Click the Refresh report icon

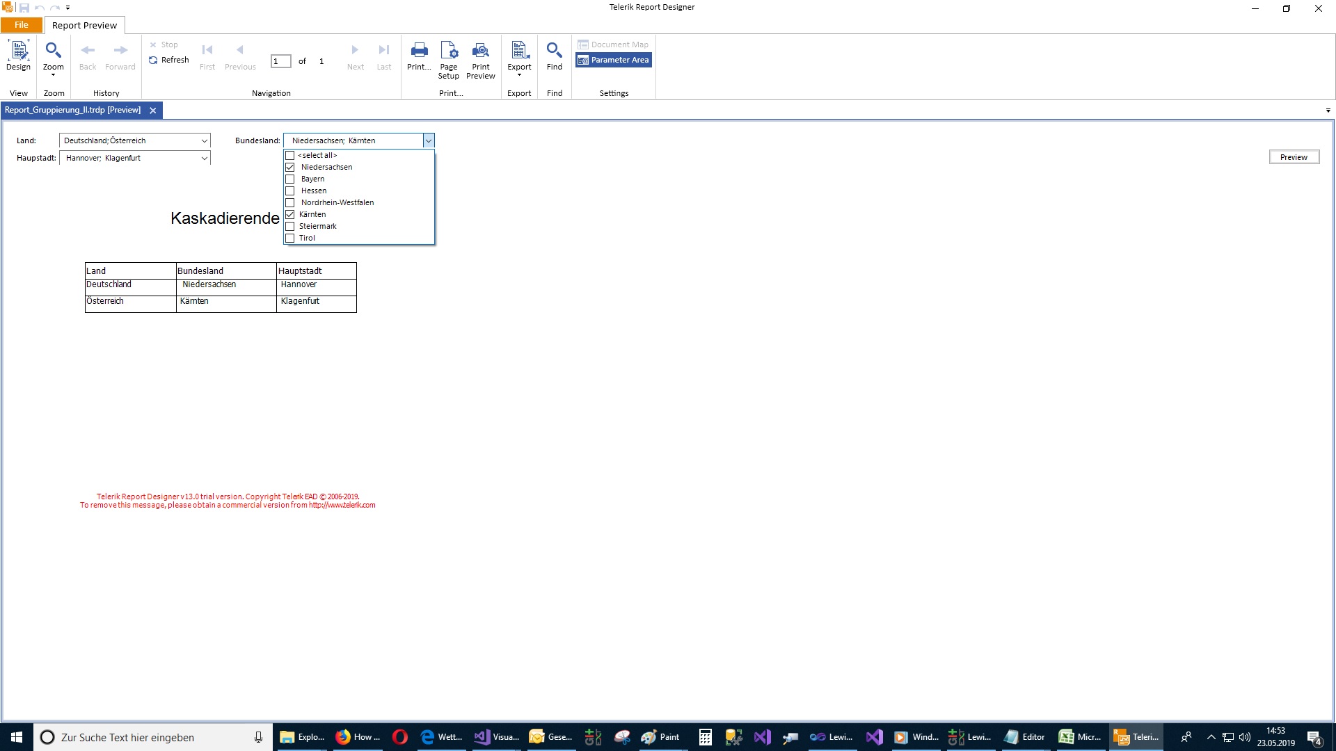(153, 60)
